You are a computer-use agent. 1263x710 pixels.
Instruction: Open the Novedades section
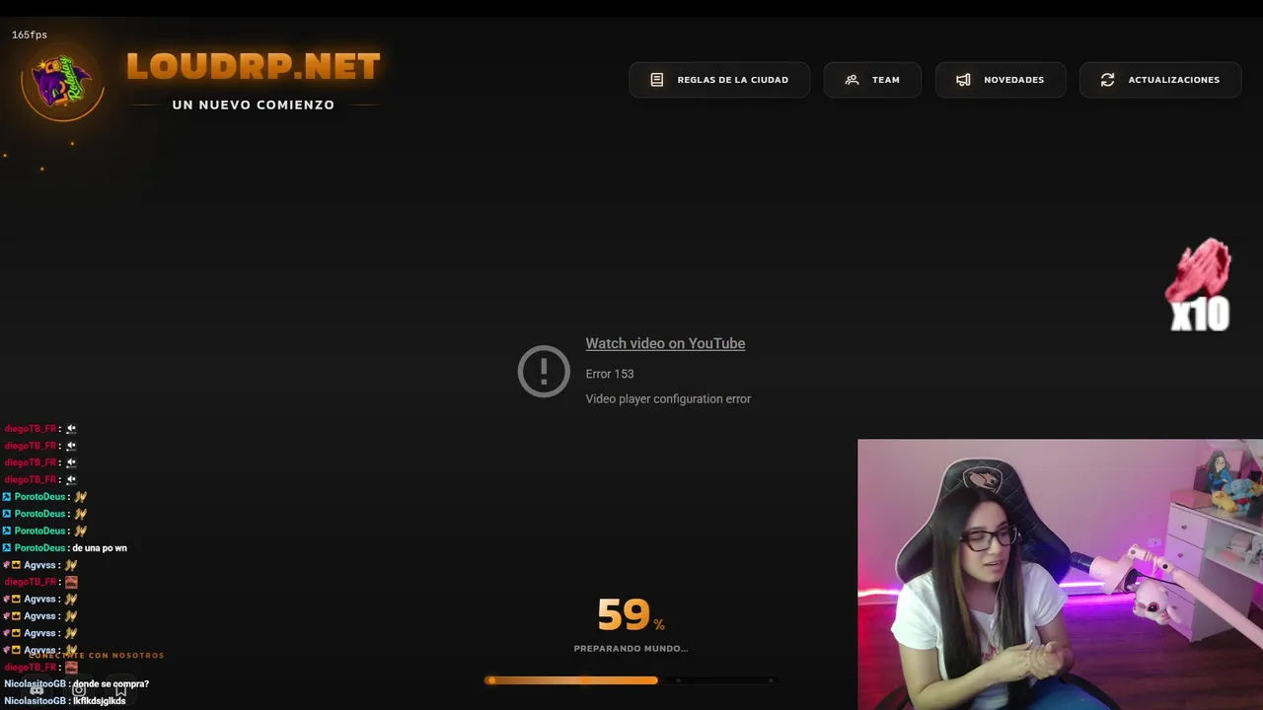[1001, 80]
